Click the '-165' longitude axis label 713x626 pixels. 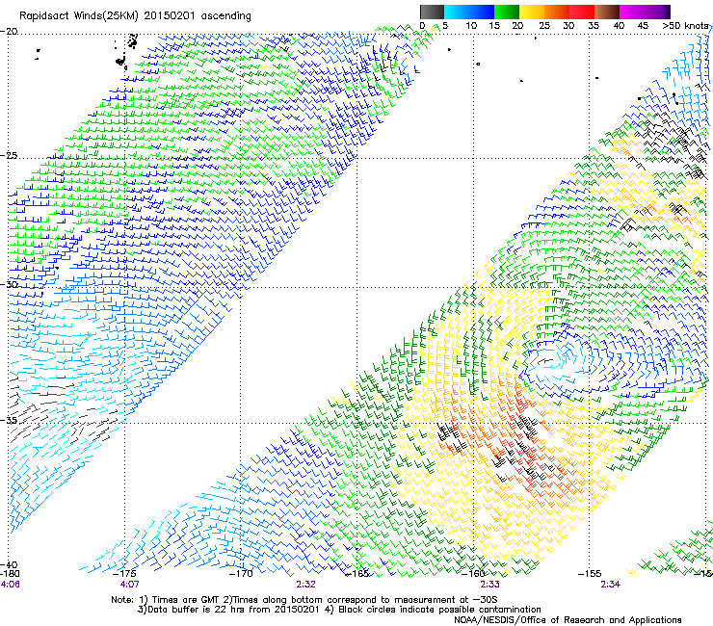(357, 574)
